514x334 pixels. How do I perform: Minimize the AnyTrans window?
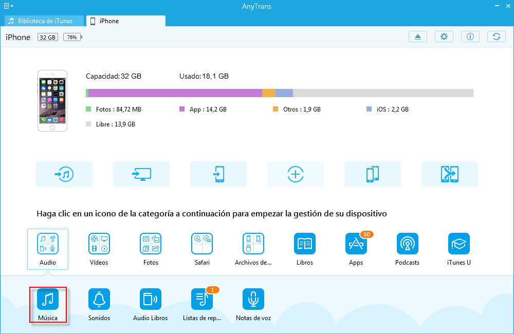[x=497, y=6]
